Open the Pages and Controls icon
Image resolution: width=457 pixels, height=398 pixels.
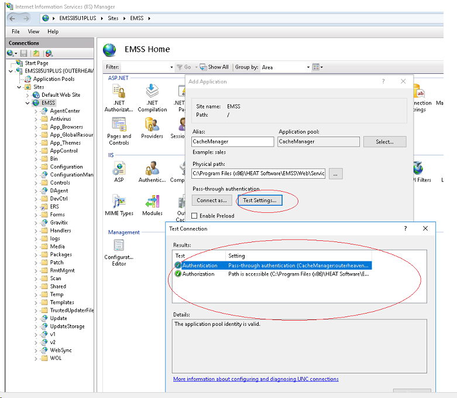point(119,125)
